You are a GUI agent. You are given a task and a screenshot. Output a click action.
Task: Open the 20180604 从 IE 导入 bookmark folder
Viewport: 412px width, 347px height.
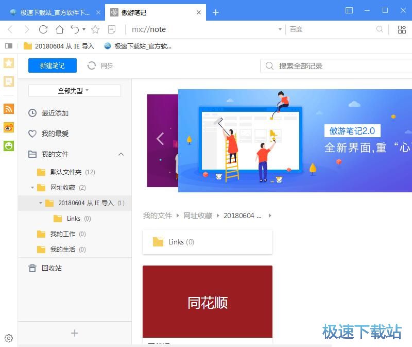(x=59, y=46)
